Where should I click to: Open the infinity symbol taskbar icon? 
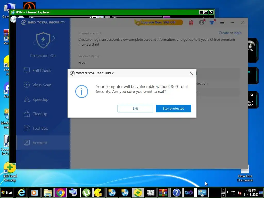189,192
